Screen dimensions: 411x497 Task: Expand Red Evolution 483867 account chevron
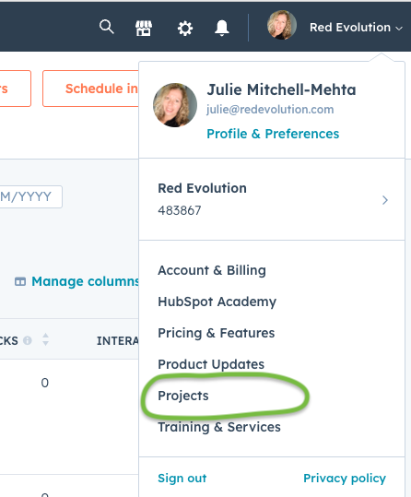point(385,200)
